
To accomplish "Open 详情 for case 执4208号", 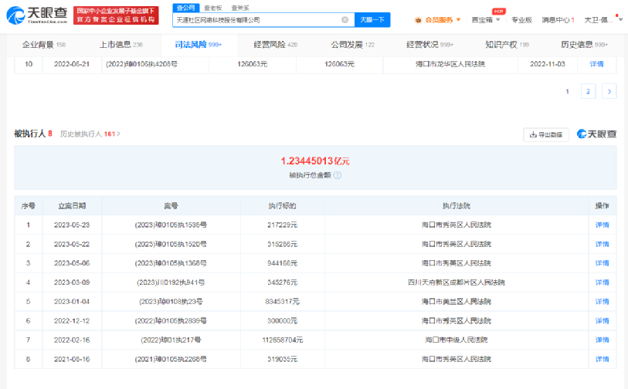I will click(x=596, y=64).
